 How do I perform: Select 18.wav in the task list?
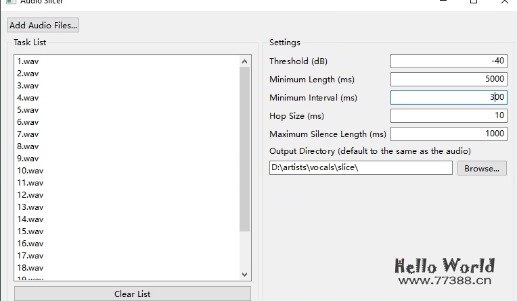point(30,268)
